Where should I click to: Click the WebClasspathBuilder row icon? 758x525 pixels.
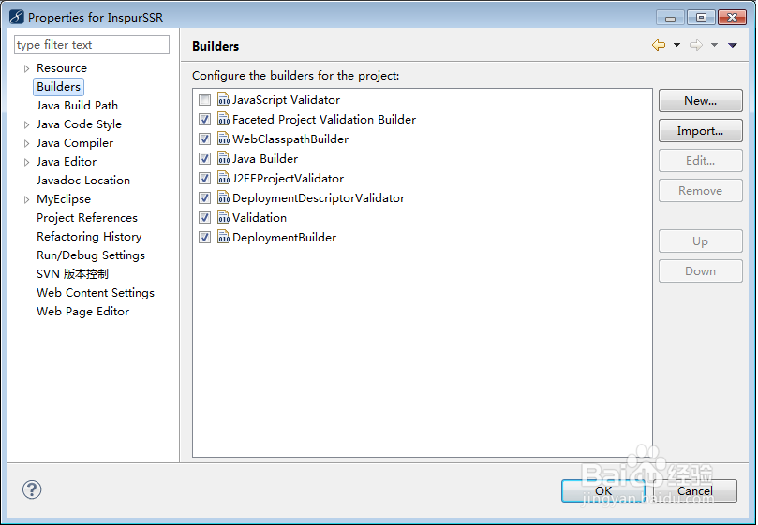[x=223, y=139]
